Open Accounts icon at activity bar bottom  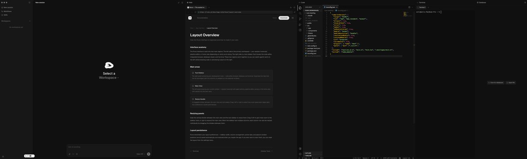pos(300,148)
